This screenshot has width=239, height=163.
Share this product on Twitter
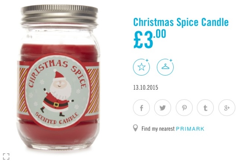[163, 108]
